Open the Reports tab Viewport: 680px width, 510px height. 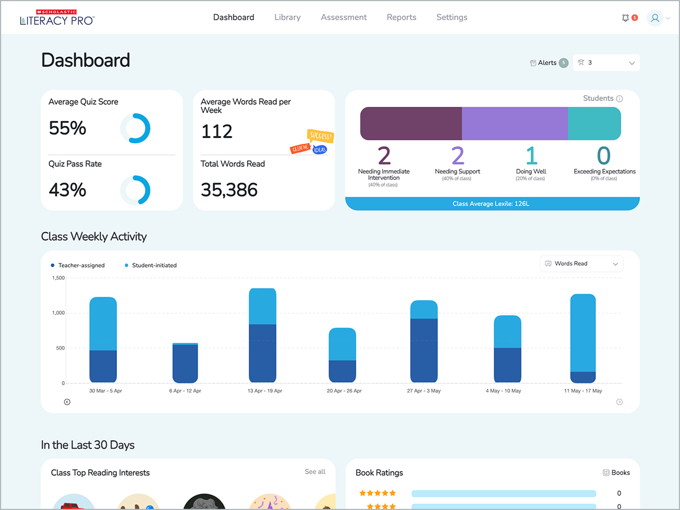tap(402, 17)
